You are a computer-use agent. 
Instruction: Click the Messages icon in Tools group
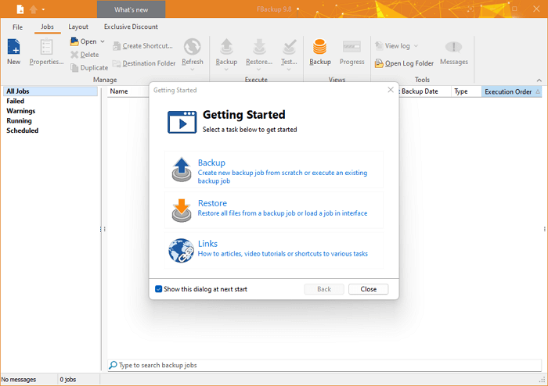pyautogui.click(x=453, y=48)
